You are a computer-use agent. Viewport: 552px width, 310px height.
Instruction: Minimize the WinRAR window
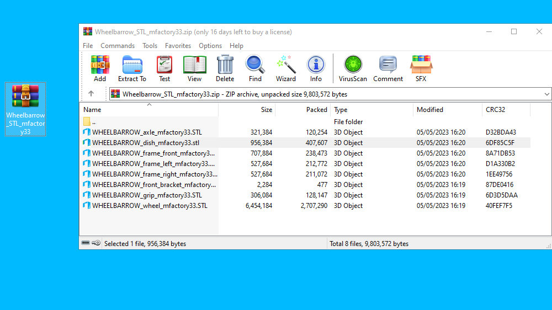[x=489, y=31]
